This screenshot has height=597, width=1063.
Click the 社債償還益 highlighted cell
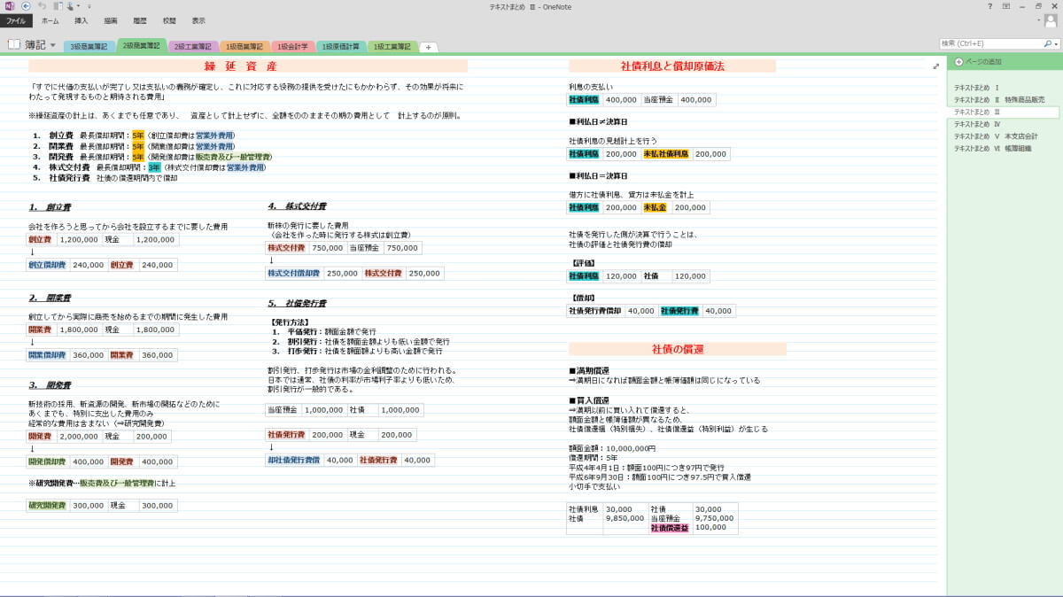[x=670, y=527]
